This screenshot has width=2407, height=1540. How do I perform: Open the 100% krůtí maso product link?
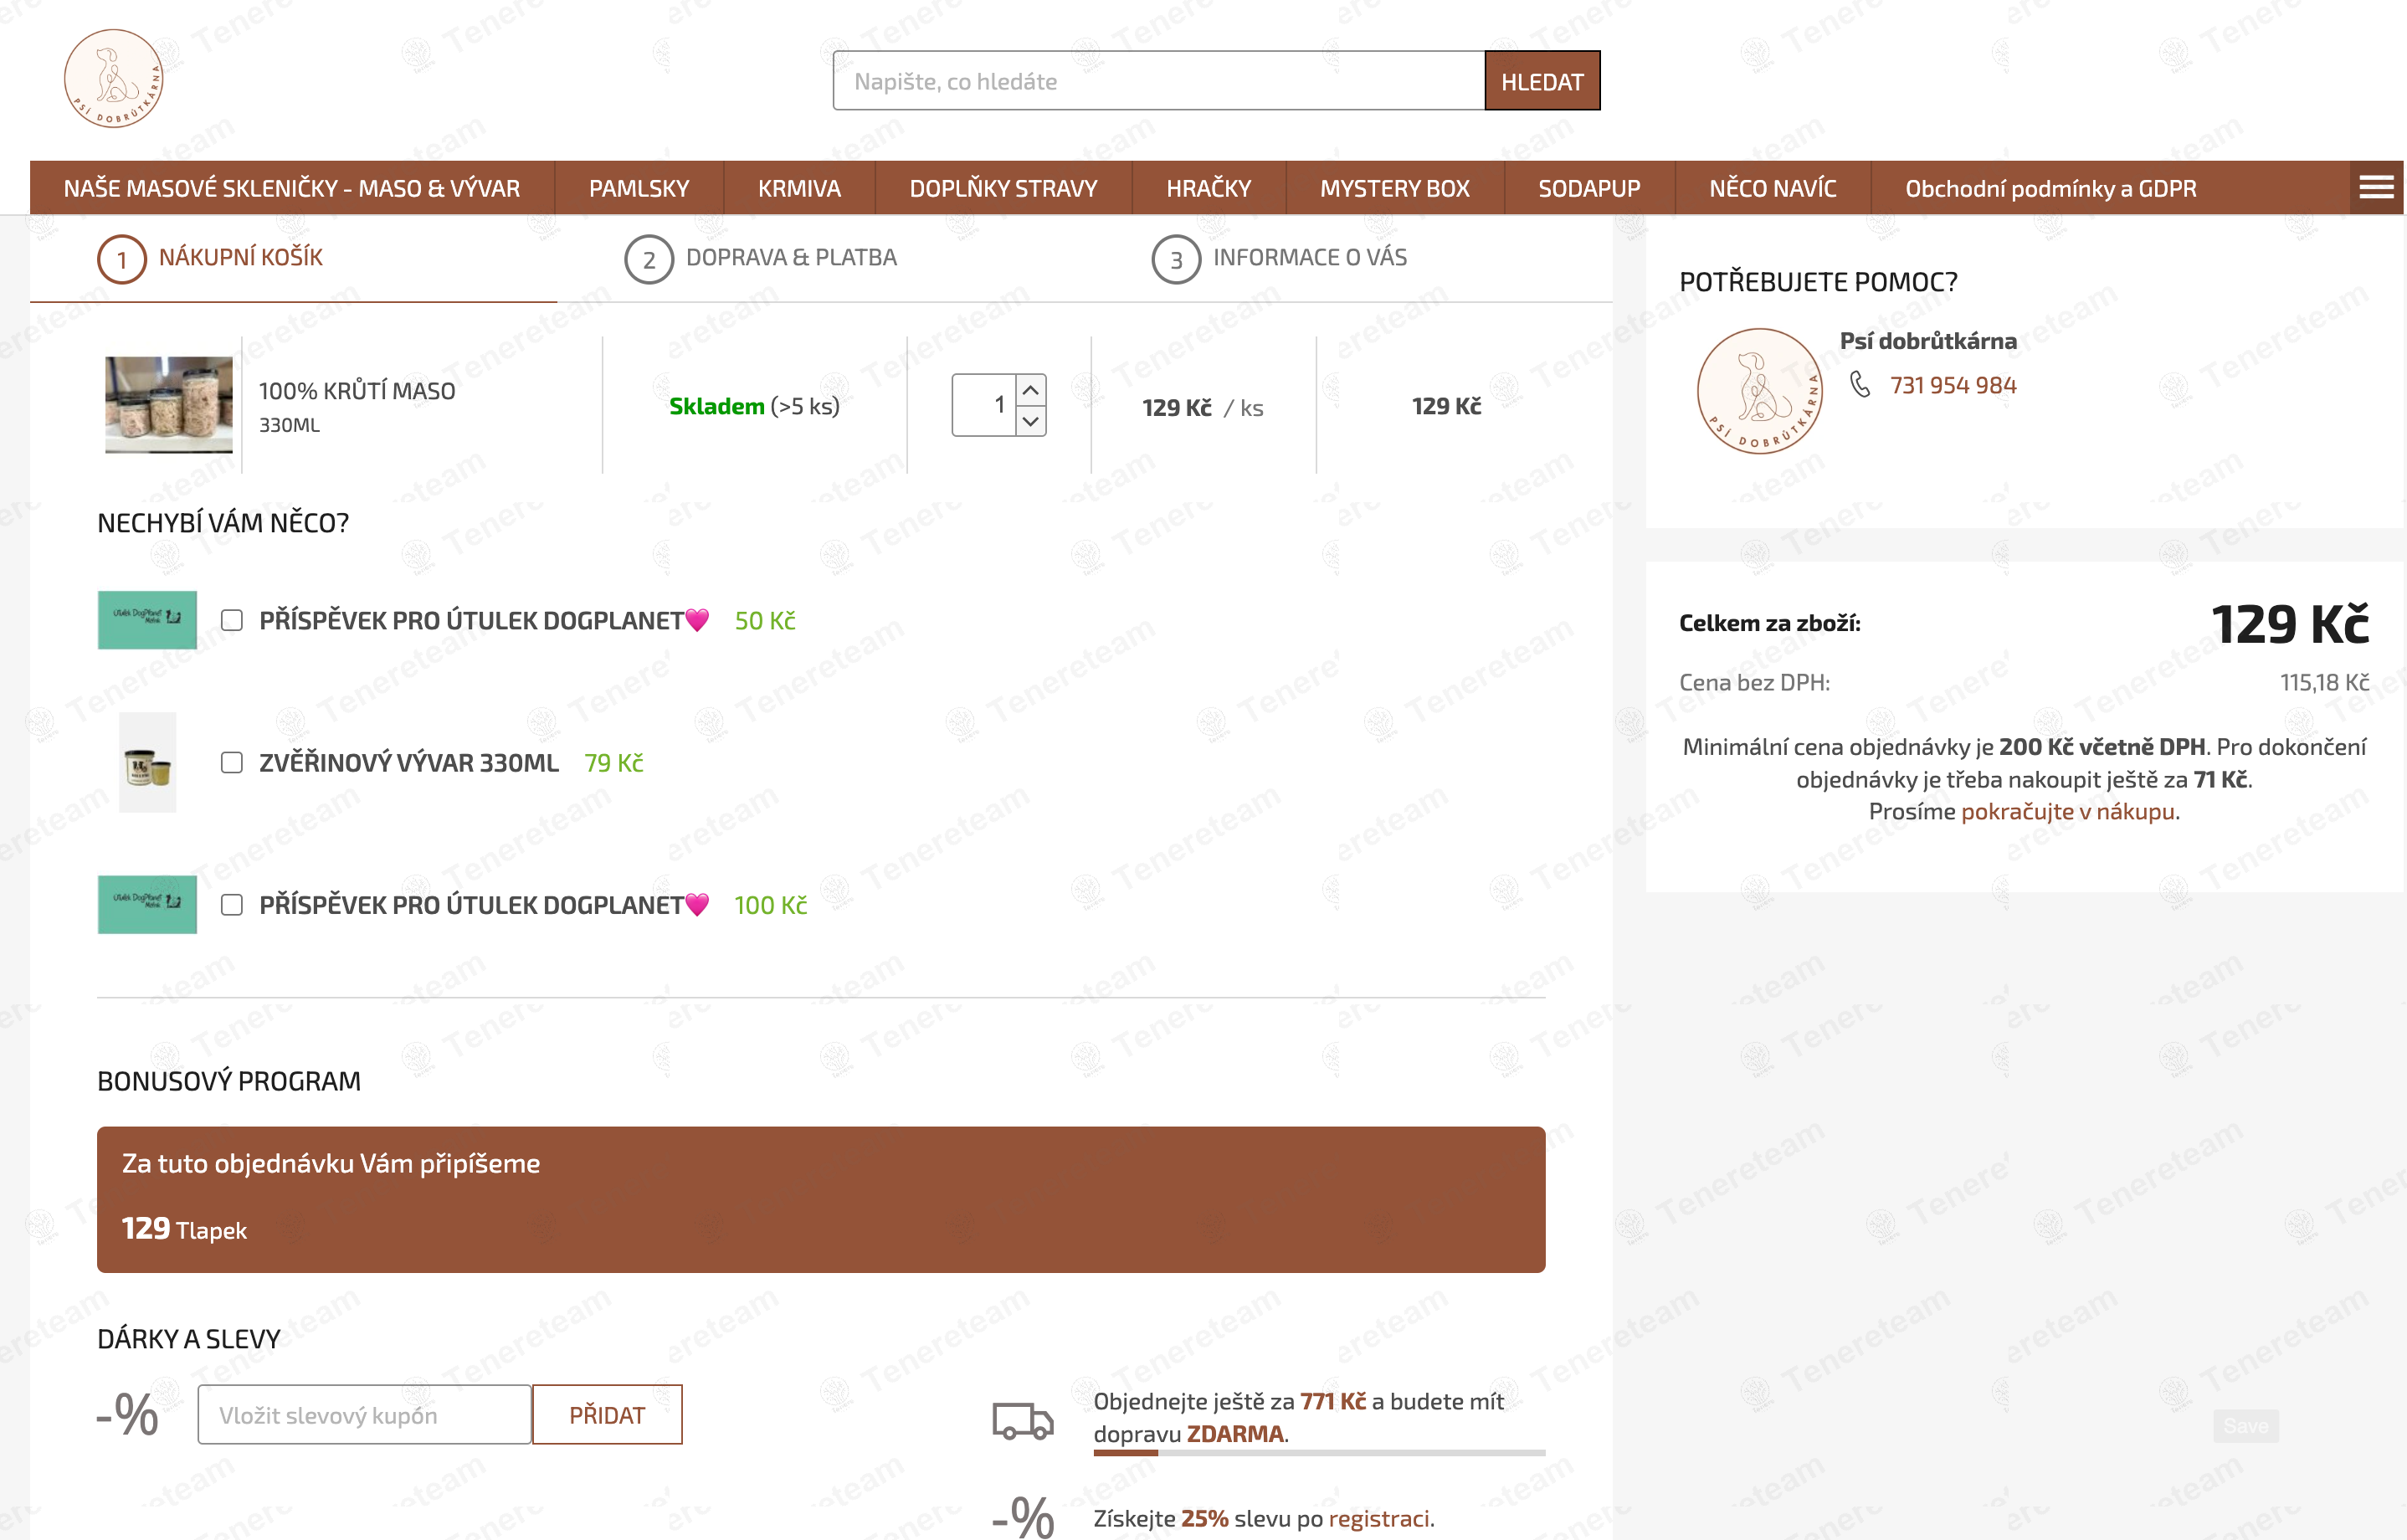[x=357, y=391]
